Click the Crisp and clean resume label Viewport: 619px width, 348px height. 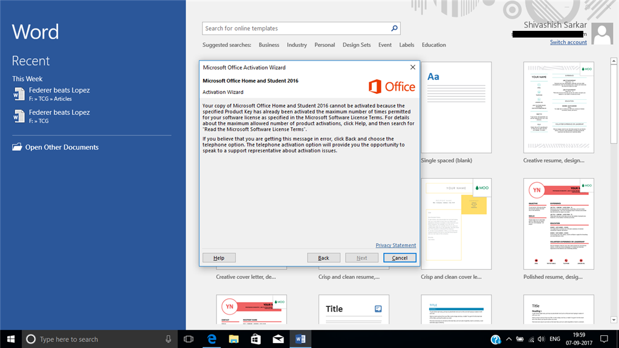point(349,277)
